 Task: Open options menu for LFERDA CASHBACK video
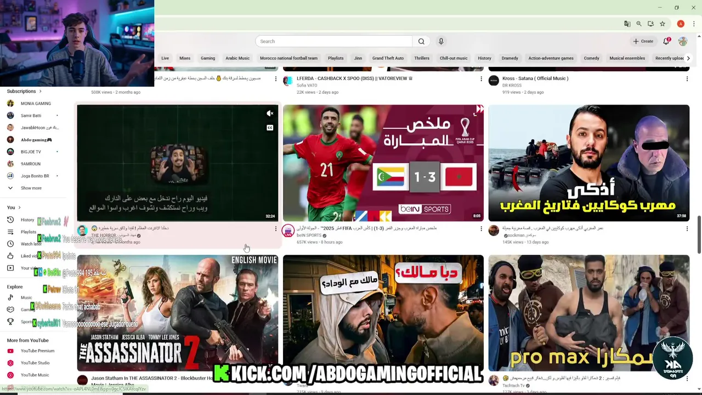[481, 79]
